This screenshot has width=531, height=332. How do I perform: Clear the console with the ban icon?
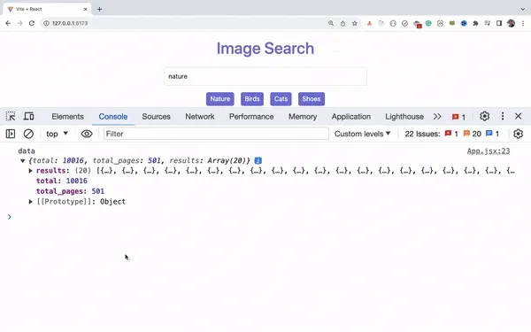pyautogui.click(x=28, y=134)
